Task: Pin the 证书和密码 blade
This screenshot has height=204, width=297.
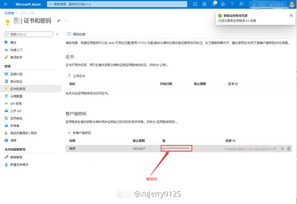Action: [x=59, y=20]
